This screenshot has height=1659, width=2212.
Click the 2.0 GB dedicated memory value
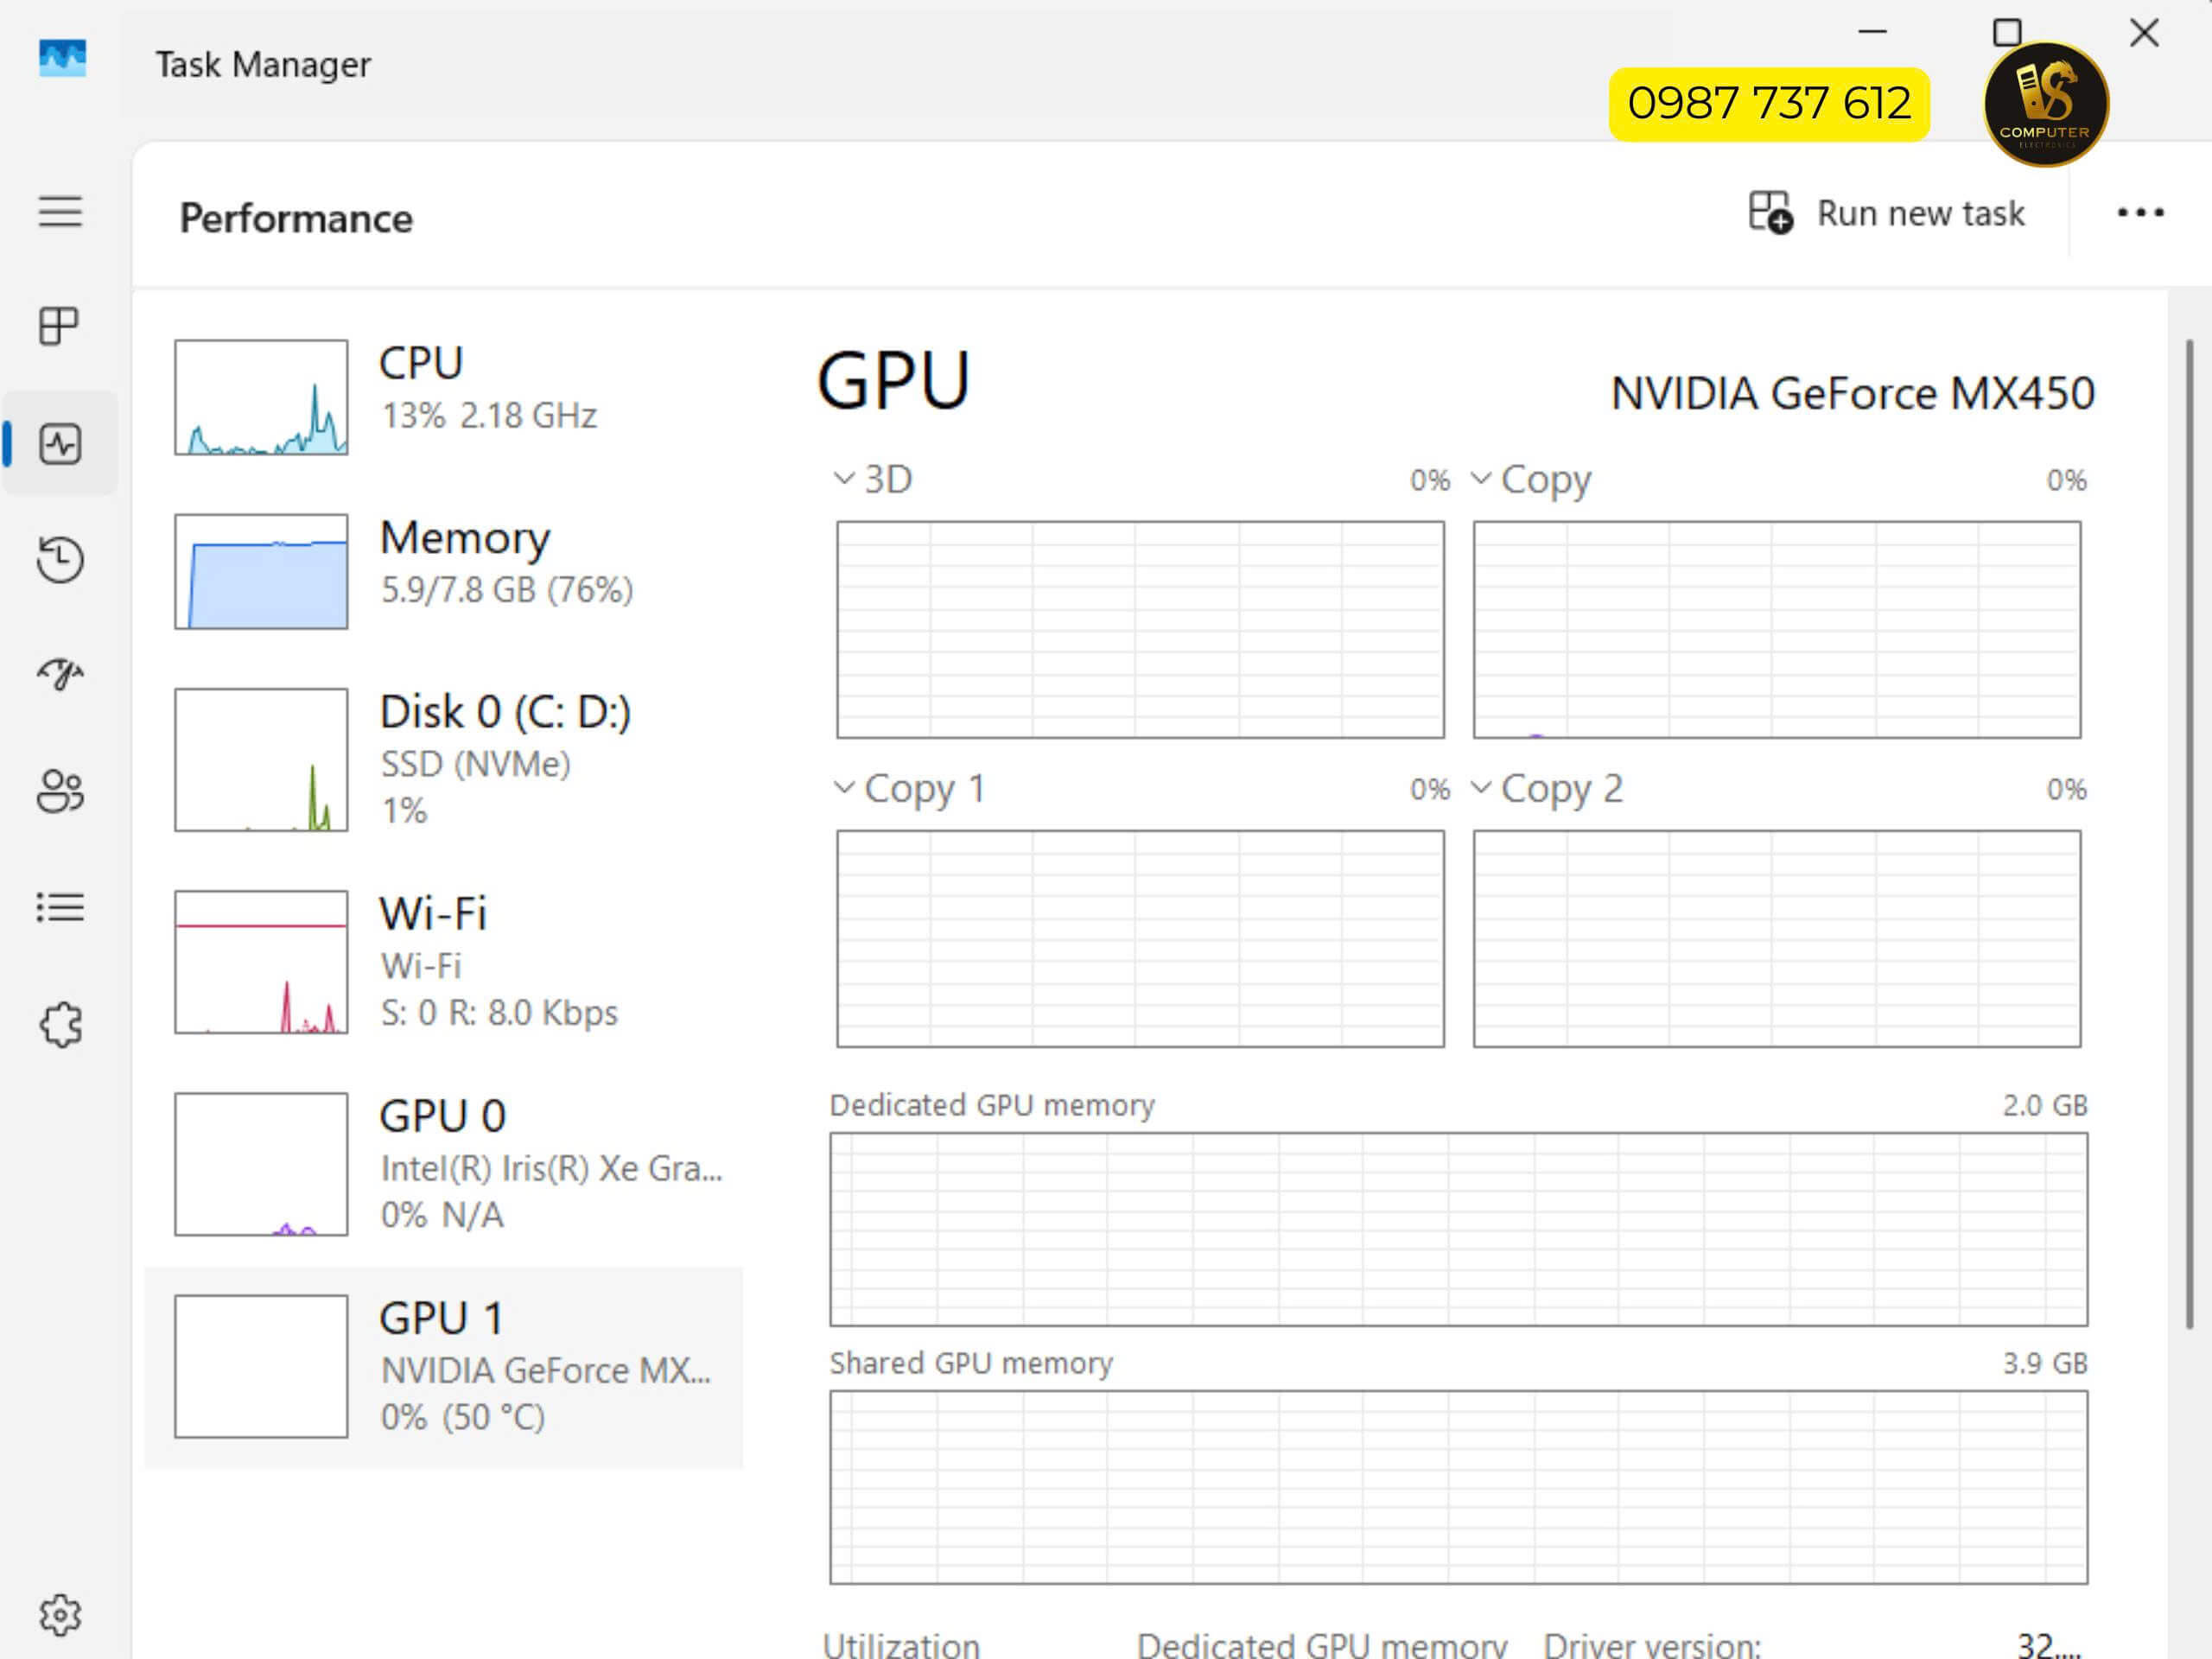(2045, 1105)
